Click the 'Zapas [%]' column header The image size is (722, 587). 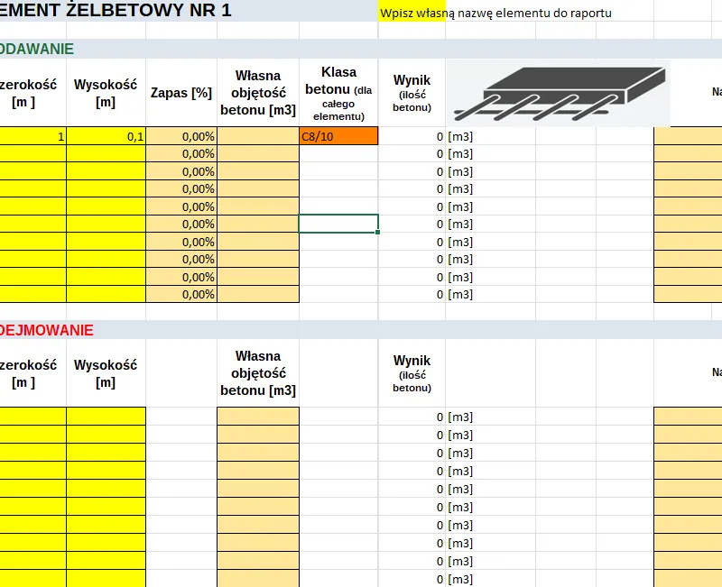181,93
